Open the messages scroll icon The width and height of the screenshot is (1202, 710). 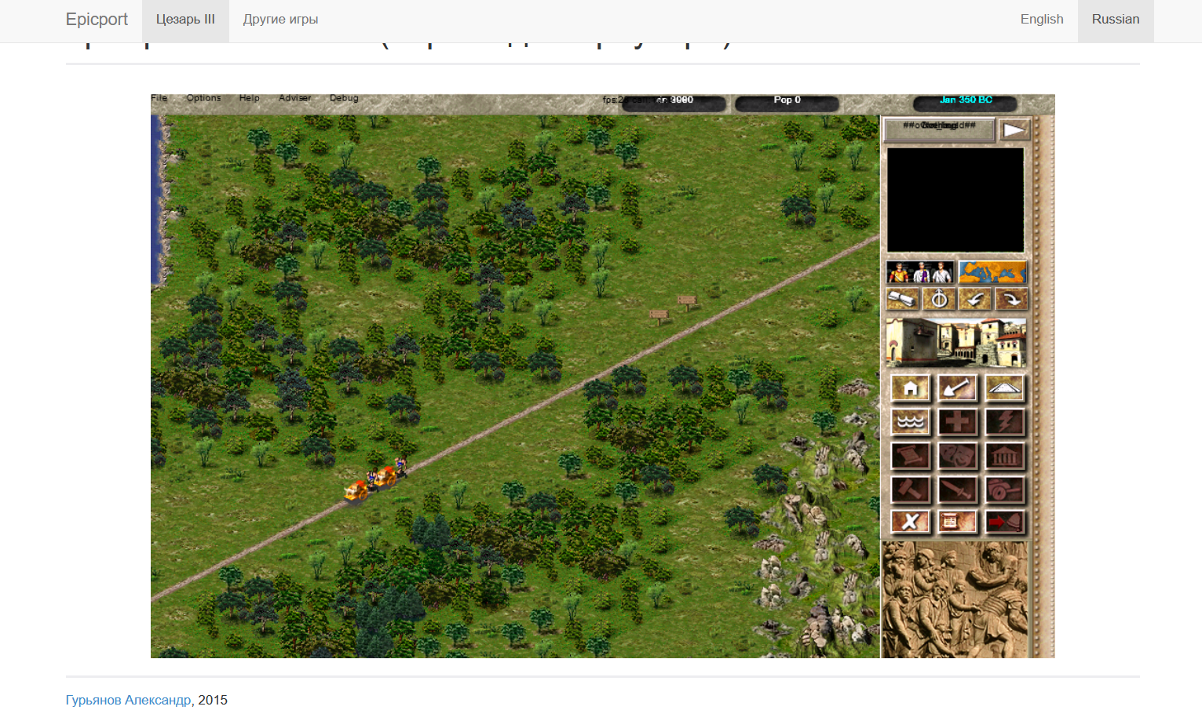click(x=958, y=522)
